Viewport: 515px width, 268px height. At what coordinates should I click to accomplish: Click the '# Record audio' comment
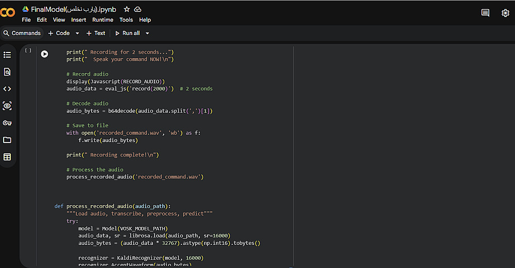coord(88,74)
